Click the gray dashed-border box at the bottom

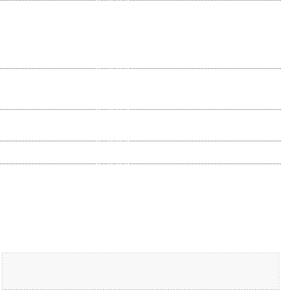pyautogui.click(x=140, y=271)
